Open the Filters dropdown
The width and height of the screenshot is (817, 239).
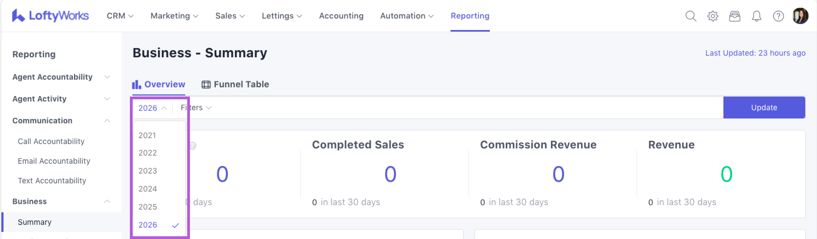click(x=196, y=108)
